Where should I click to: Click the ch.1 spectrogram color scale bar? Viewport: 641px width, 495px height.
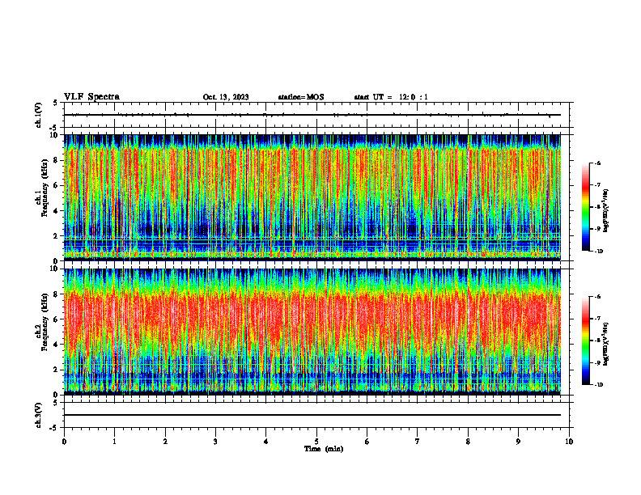pyautogui.click(x=585, y=207)
